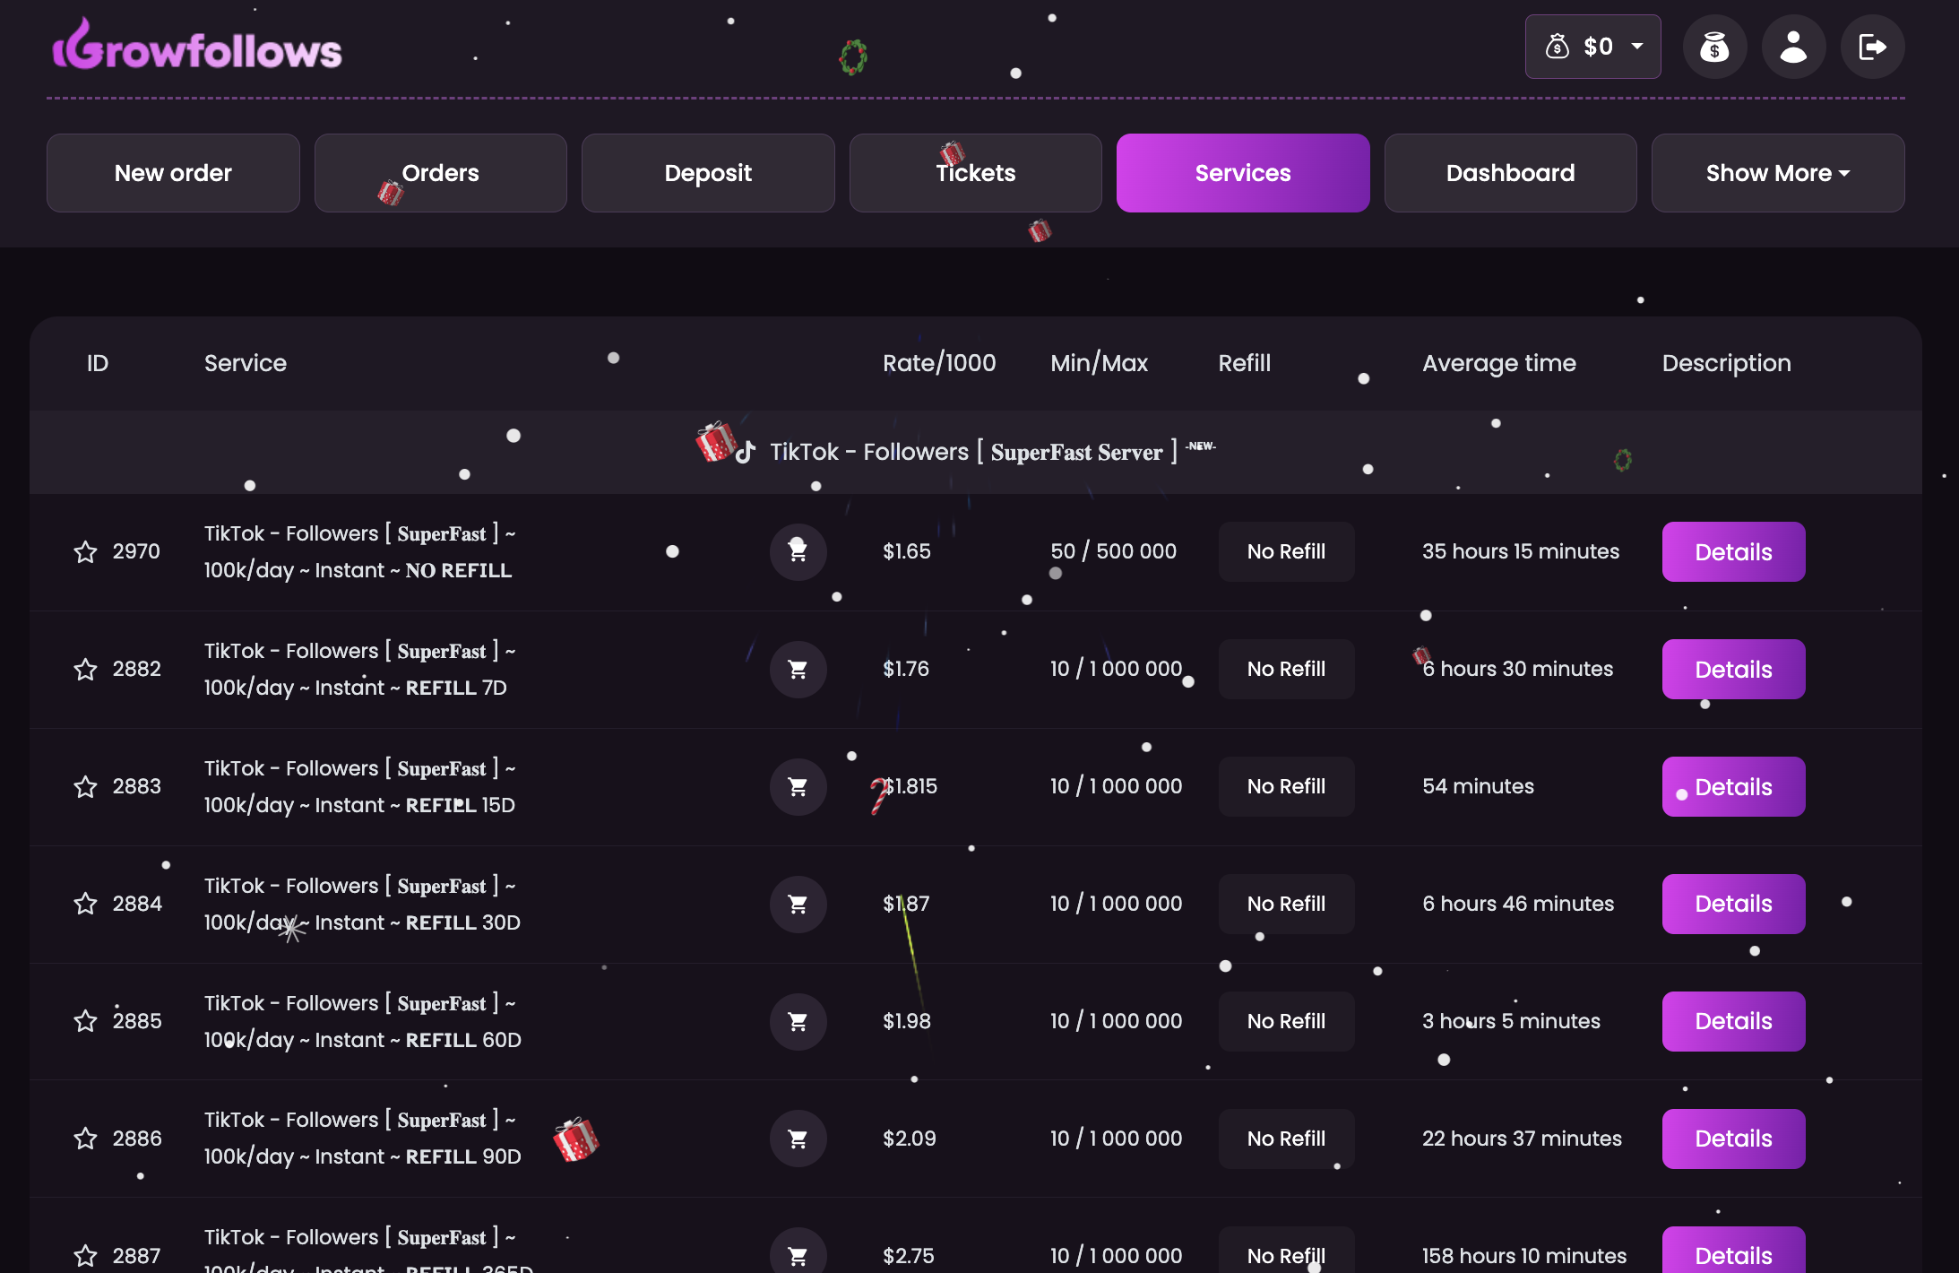The image size is (1959, 1273).
Task: Click the ID column header
Action: pyautogui.click(x=98, y=363)
